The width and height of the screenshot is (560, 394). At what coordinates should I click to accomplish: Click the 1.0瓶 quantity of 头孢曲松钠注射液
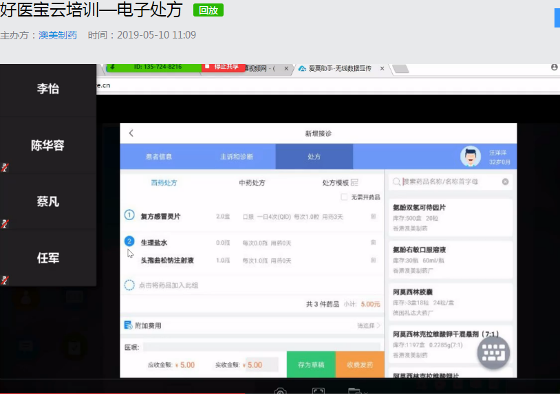(223, 261)
